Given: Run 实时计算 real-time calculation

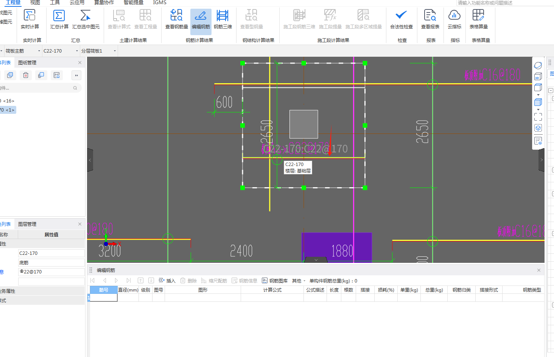Looking at the screenshot, I should click(30, 19).
